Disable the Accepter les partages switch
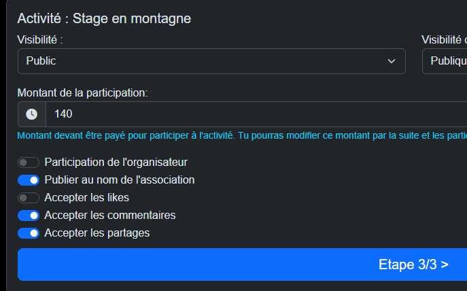The height and width of the screenshot is (291, 467). point(29,233)
